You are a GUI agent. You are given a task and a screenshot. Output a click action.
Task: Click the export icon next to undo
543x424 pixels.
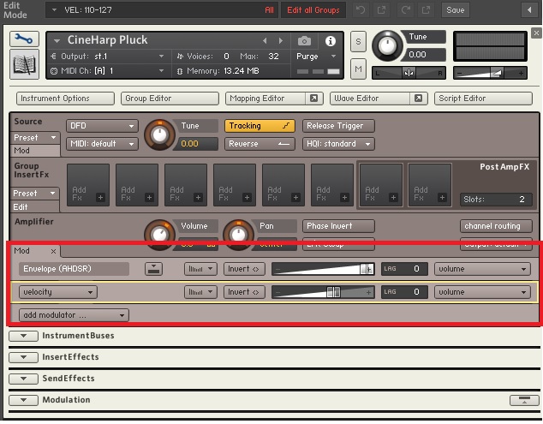point(381,9)
